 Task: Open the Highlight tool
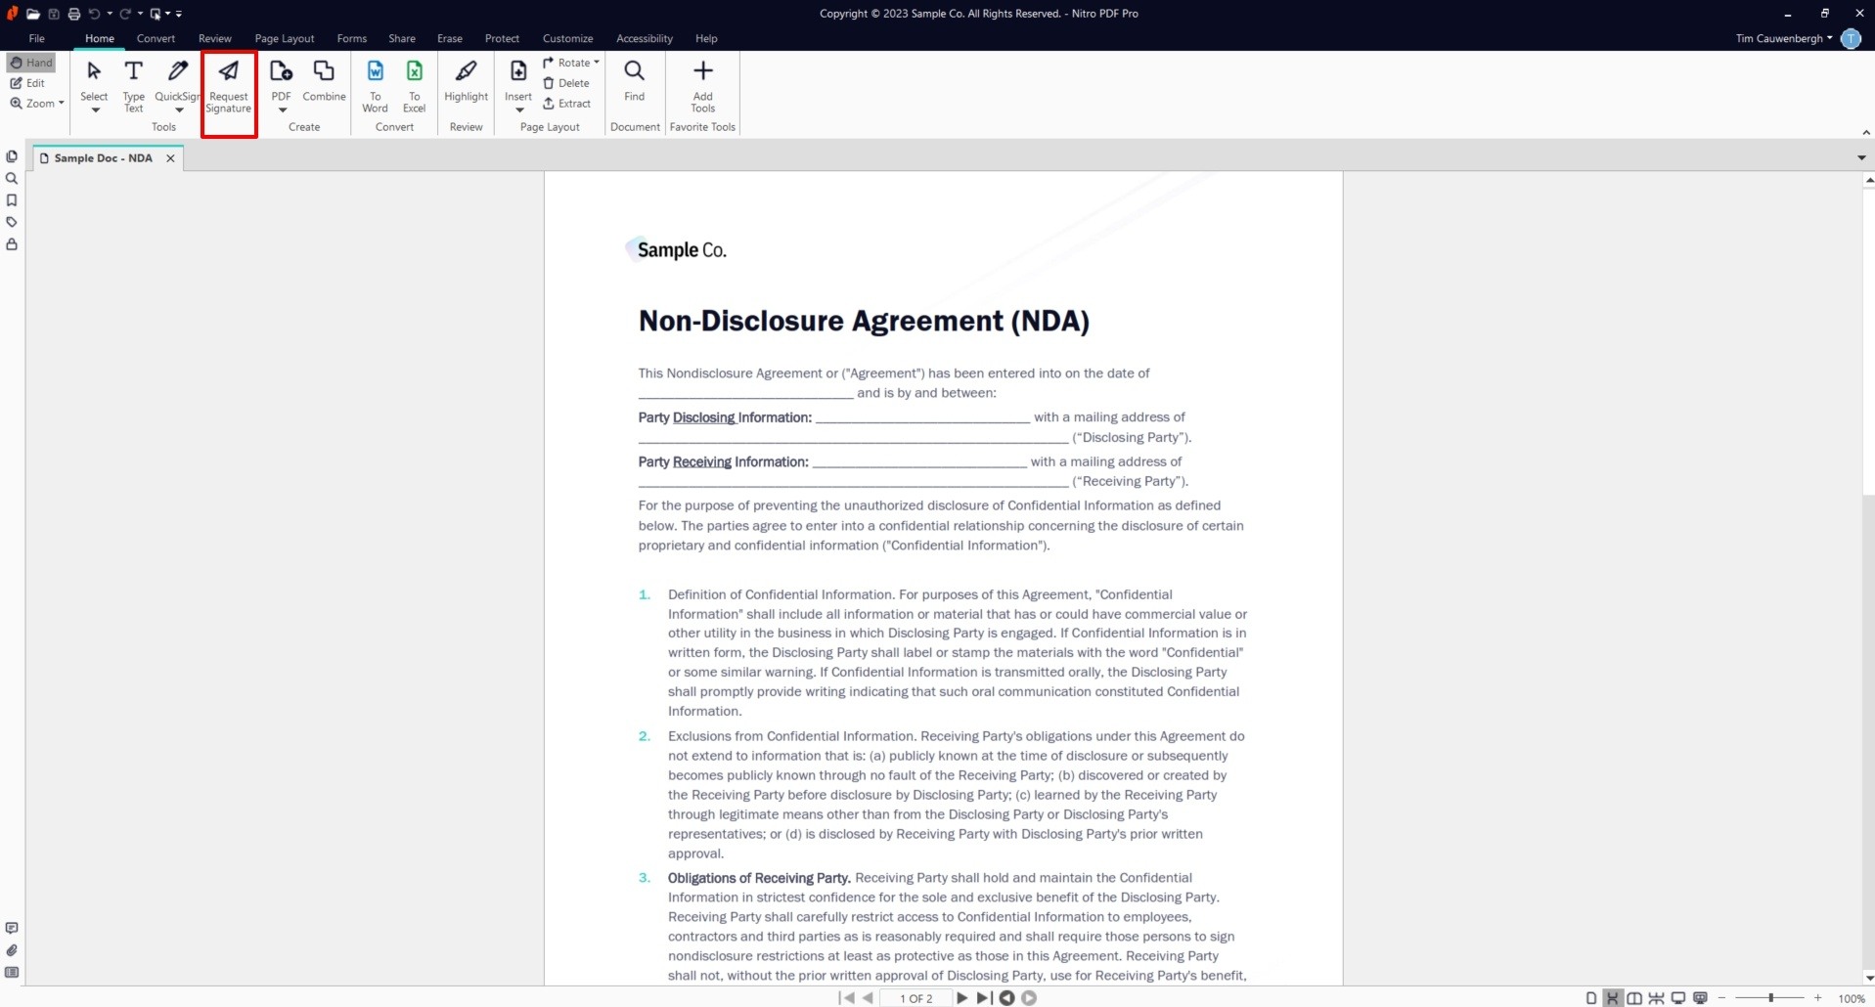click(x=465, y=83)
